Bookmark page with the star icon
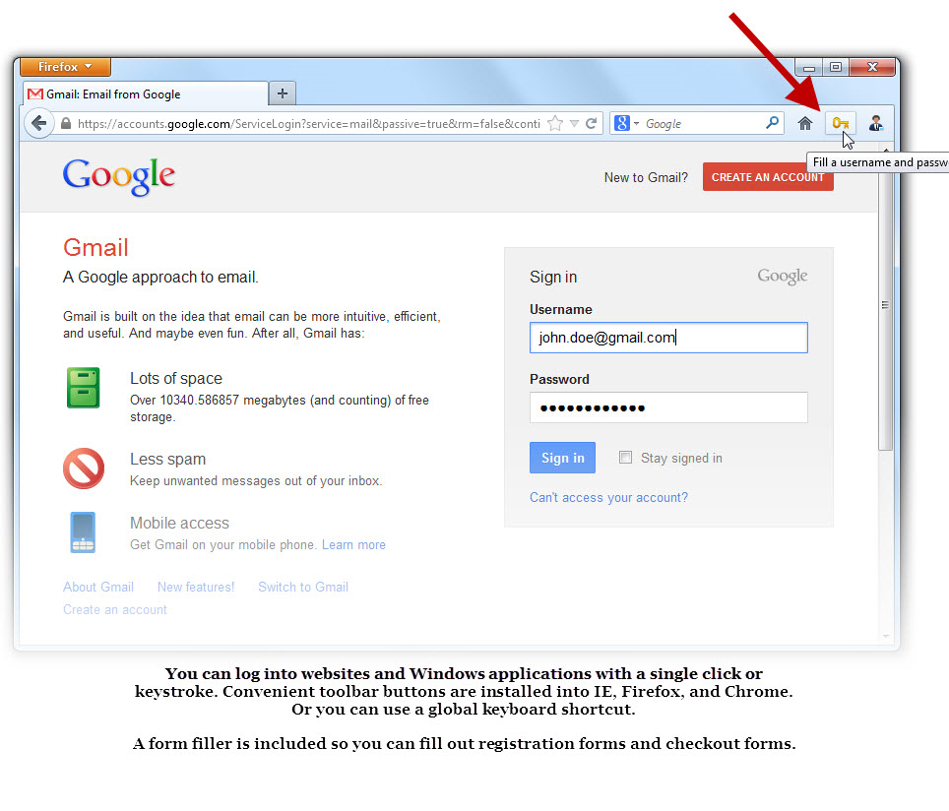 [x=554, y=124]
